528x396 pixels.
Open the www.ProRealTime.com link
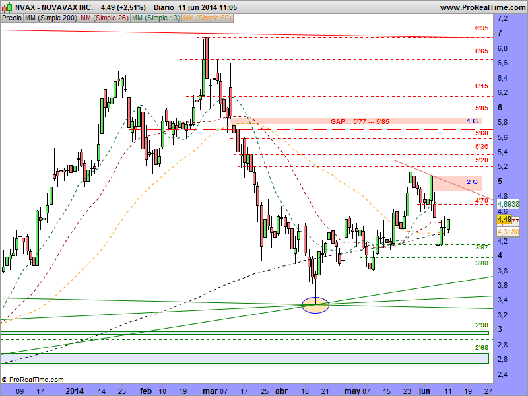[482, 7]
